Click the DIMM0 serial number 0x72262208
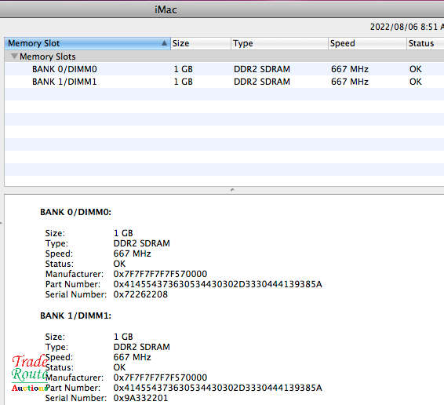This screenshot has height=405, width=444. [x=140, y=294]
